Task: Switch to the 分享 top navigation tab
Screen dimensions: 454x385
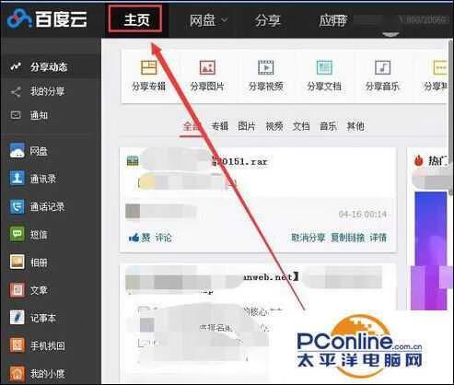Action: [x=267, y=20]
